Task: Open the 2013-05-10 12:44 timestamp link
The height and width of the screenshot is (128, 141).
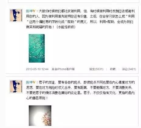Action: pyautogui.click(x=37, y=69)
